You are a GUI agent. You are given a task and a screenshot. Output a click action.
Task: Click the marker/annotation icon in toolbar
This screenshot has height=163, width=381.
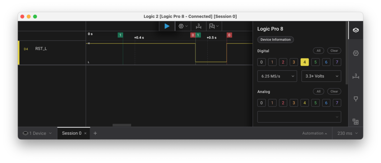[x=214, y=26]
